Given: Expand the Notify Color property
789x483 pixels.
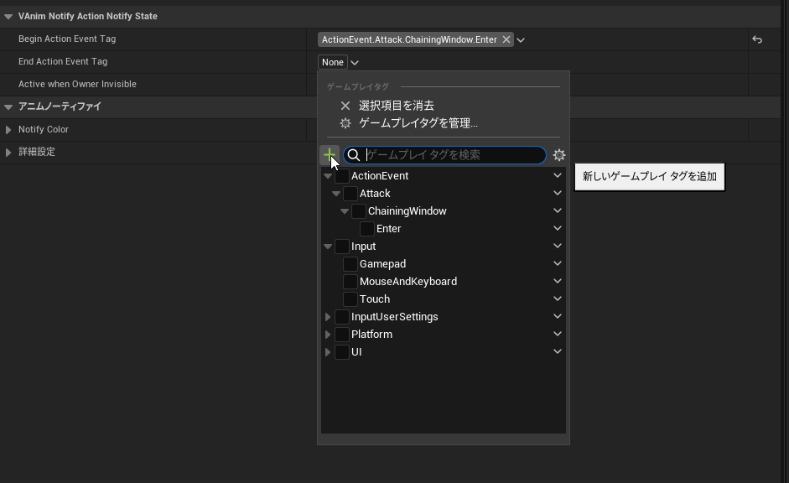Looking at the screenshot, I should coord(8,130).
